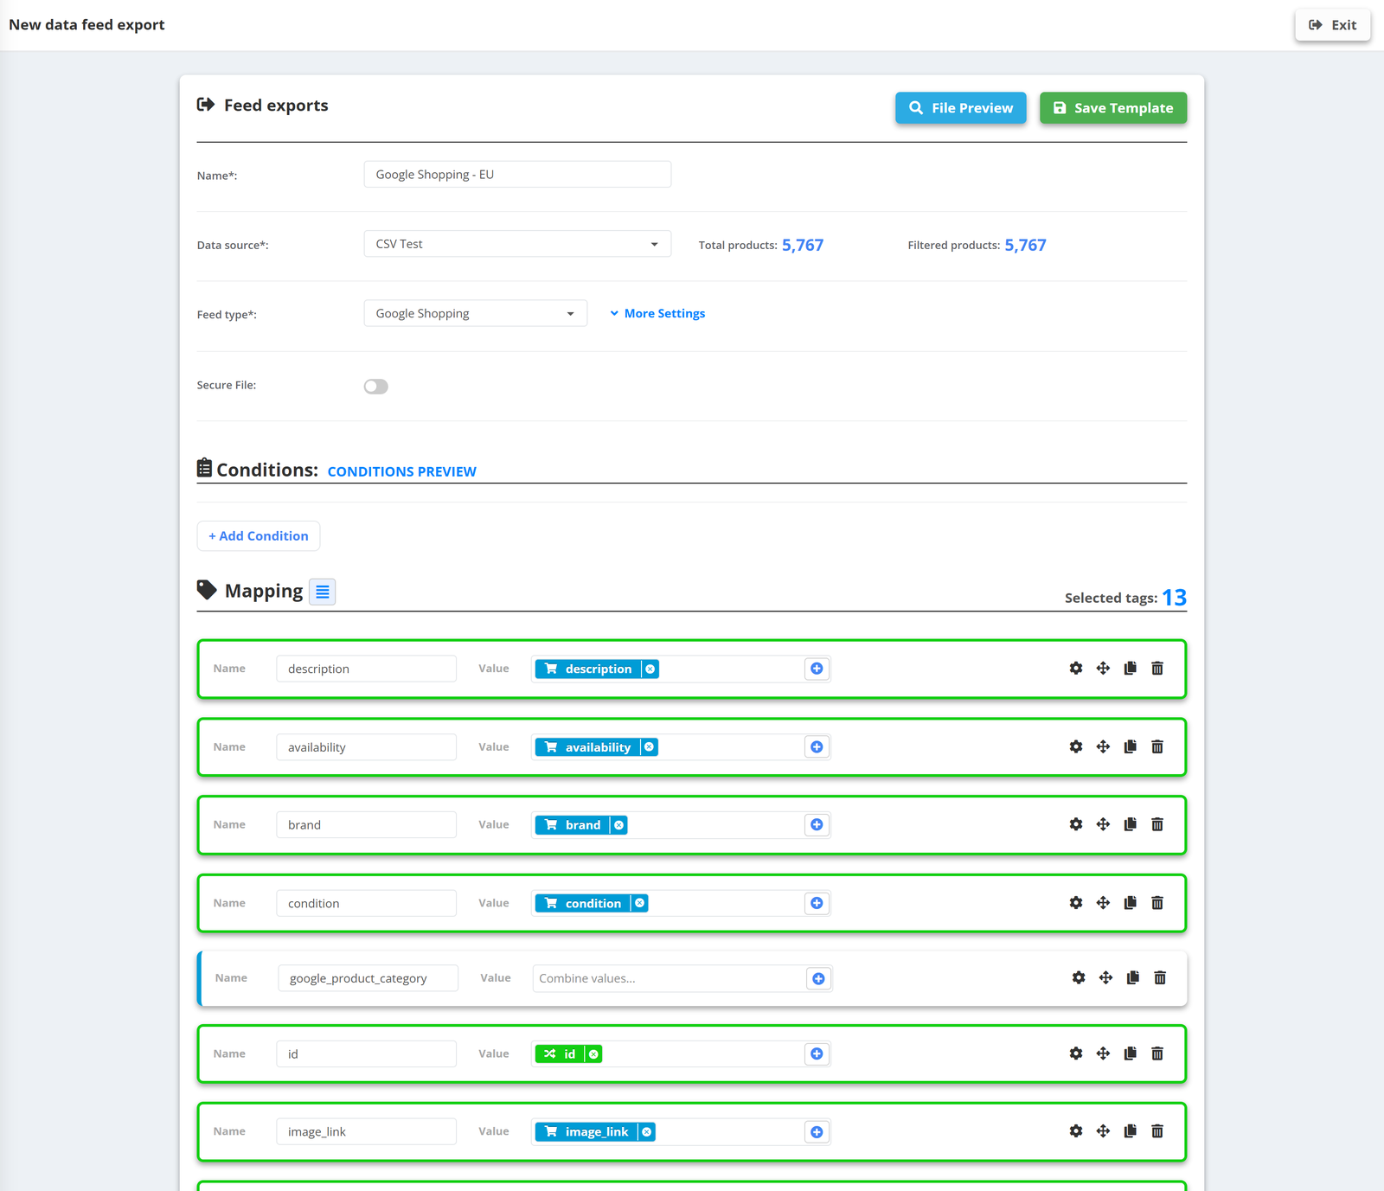The height and width of the screenshot is (1191, 1384).
Task: Click the Filtered products 5,767 value
Action: (x=1025, y=245)
